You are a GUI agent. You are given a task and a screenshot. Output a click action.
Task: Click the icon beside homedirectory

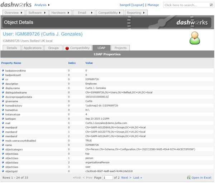(3, 105)
